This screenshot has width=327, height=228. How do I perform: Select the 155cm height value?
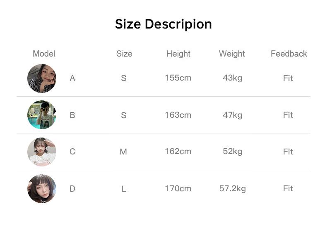tap(178, 78)
